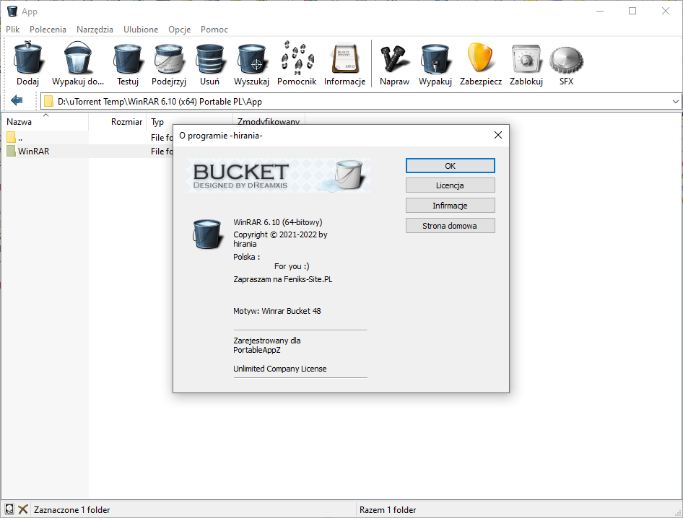This screenshot has height=518, width=683.
Task: Sort file list by Rozmiar column
Action: pos(118,121)
